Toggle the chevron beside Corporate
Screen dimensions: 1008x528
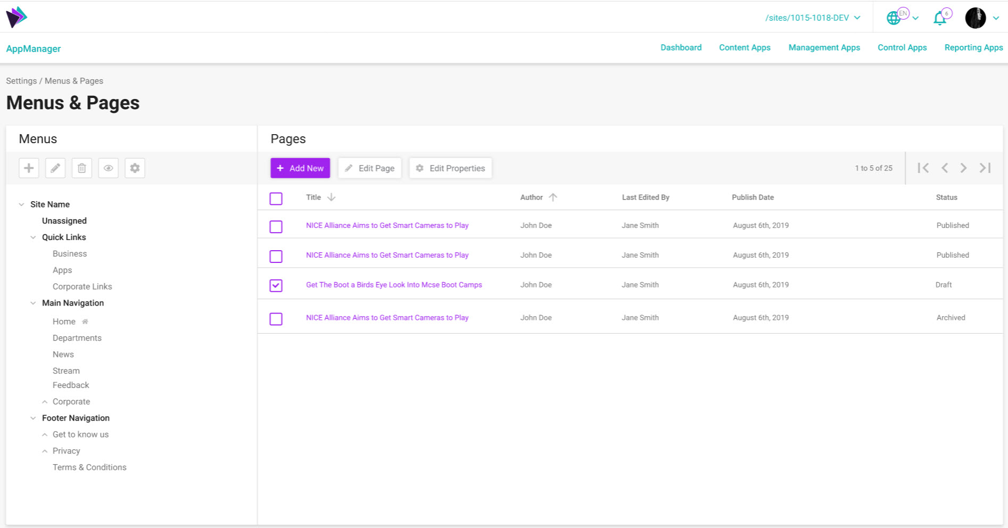[45, 402]
